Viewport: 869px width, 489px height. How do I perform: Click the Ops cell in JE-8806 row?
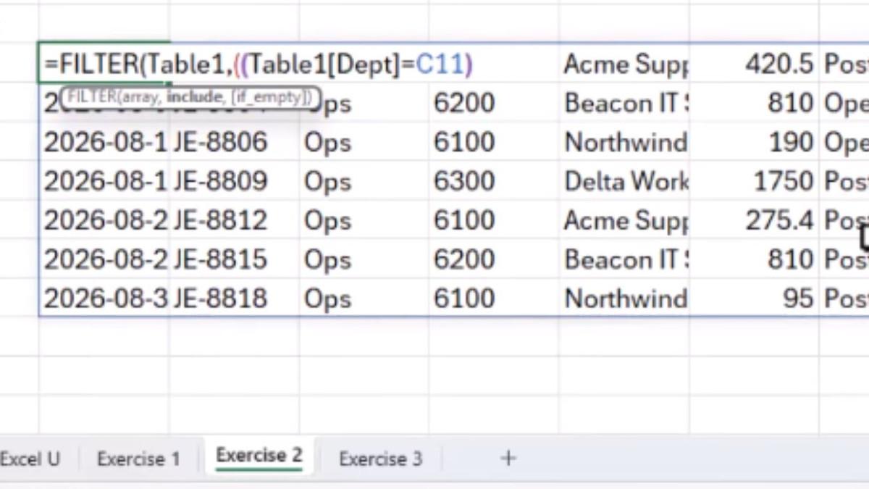364,142
